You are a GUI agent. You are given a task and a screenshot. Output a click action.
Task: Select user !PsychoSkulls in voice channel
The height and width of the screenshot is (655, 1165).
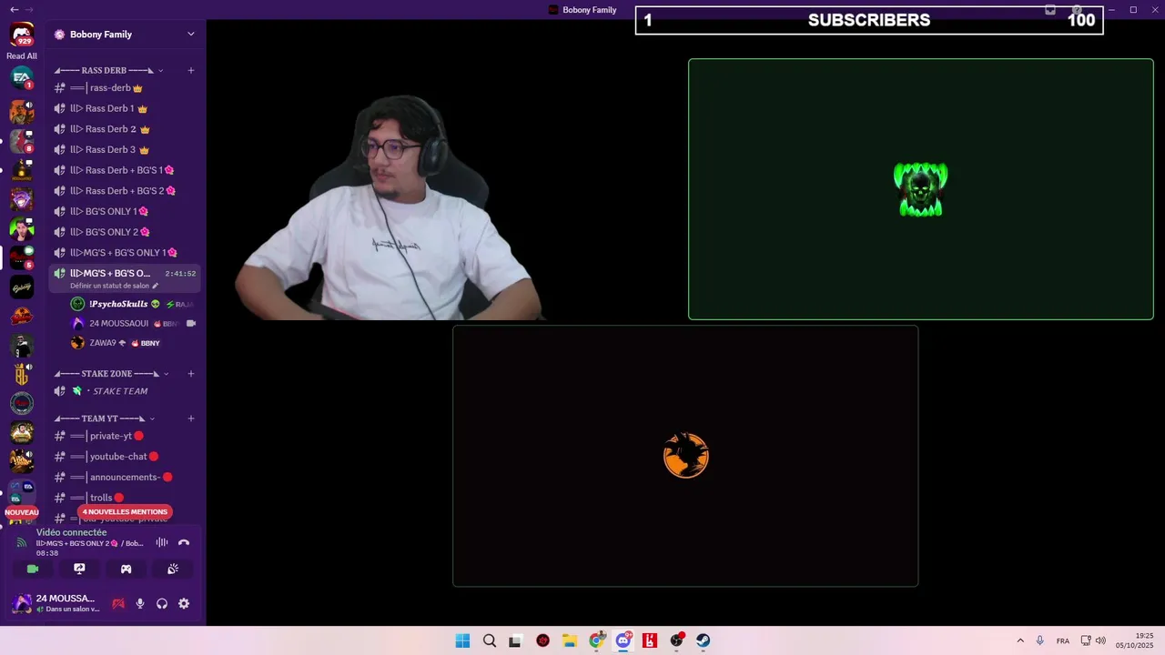tap(133, 304)
